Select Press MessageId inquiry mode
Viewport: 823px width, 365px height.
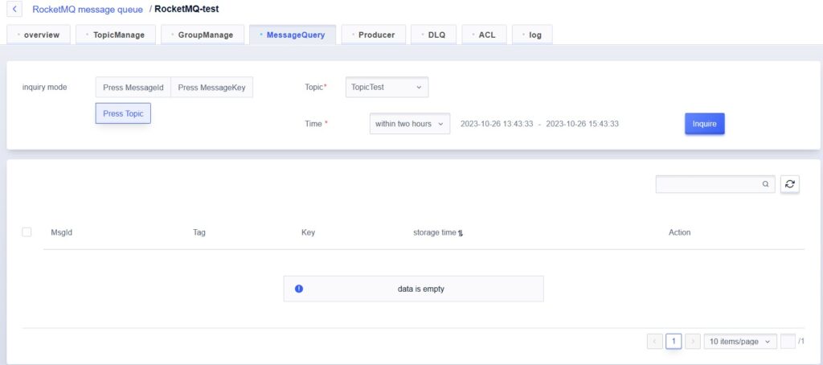click(x=133, y=87)
